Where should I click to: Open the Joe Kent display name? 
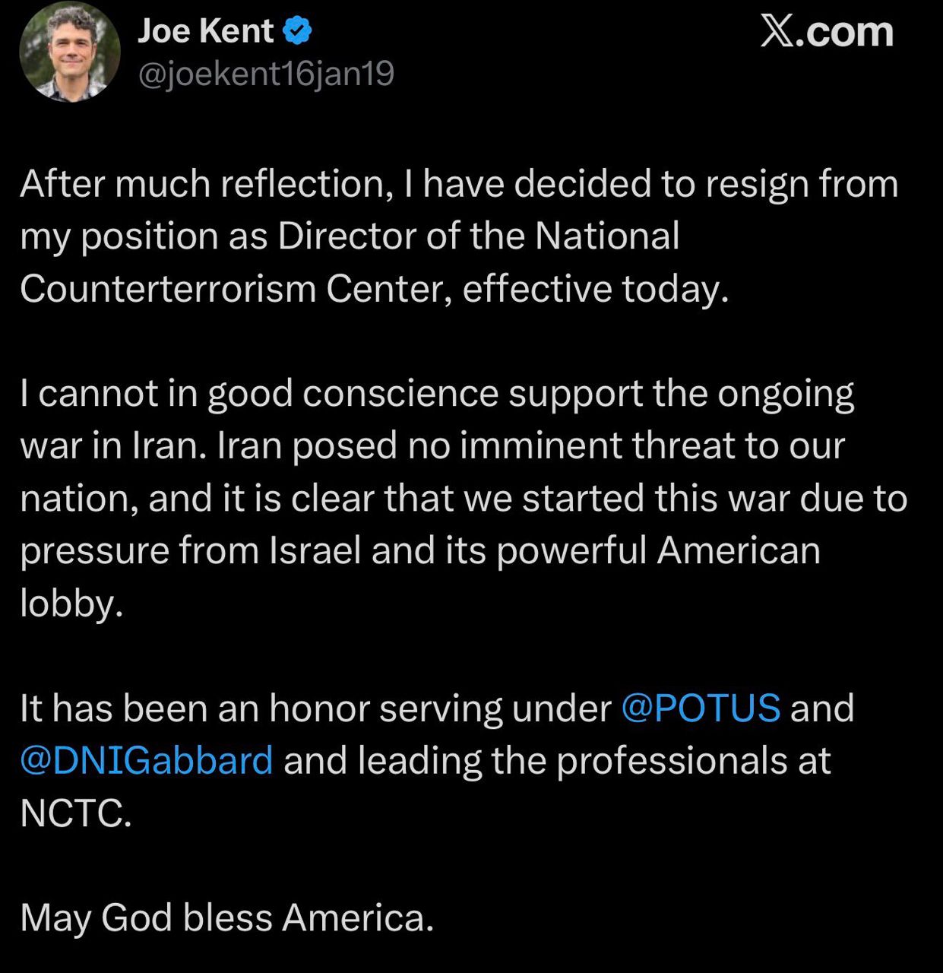(205, 31)
